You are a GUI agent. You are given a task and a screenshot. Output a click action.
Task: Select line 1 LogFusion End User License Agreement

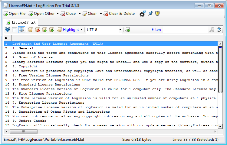111,43
